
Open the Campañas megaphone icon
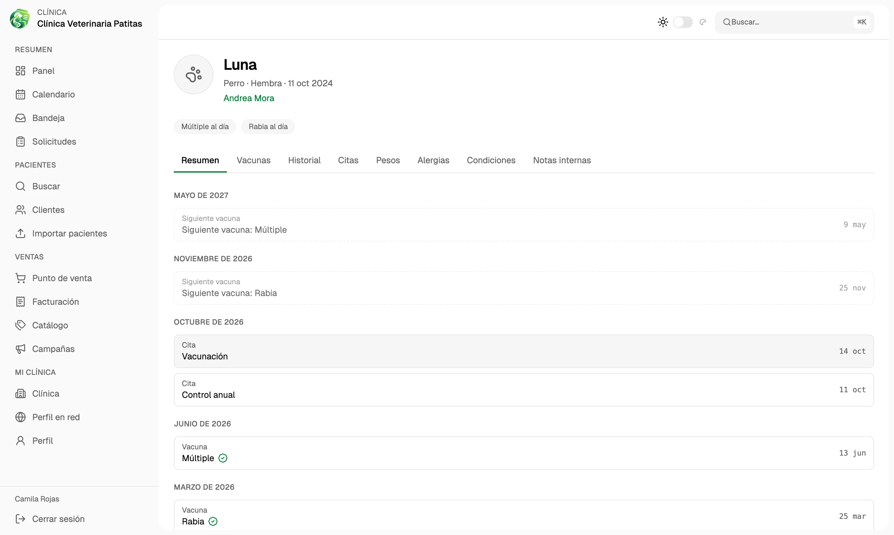tap(20, 349)
